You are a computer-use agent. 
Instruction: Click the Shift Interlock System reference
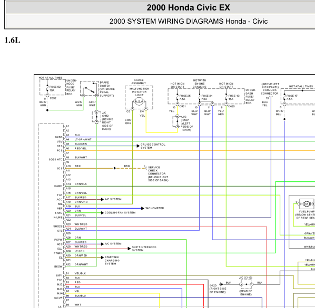(x=144, y=249)
